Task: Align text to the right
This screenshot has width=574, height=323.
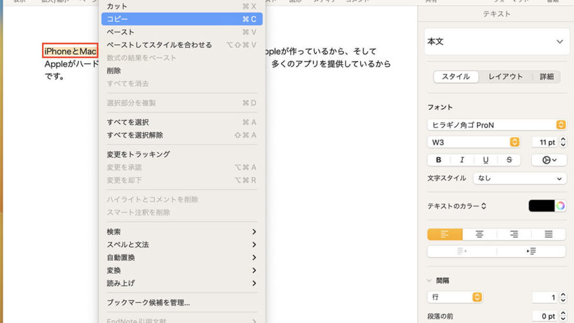Action: (514, 234)
